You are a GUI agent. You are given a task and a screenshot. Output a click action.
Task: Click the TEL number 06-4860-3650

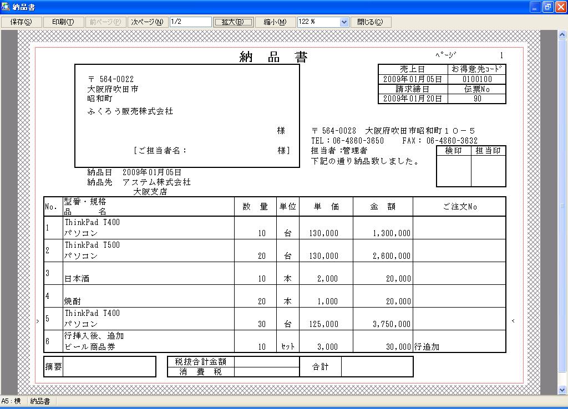tap(358, 140)
